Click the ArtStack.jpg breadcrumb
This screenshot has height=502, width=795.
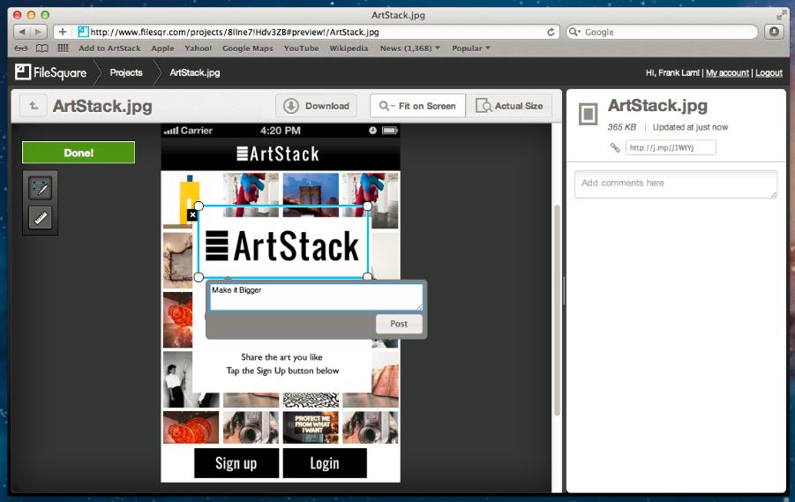tap(195, 72)
